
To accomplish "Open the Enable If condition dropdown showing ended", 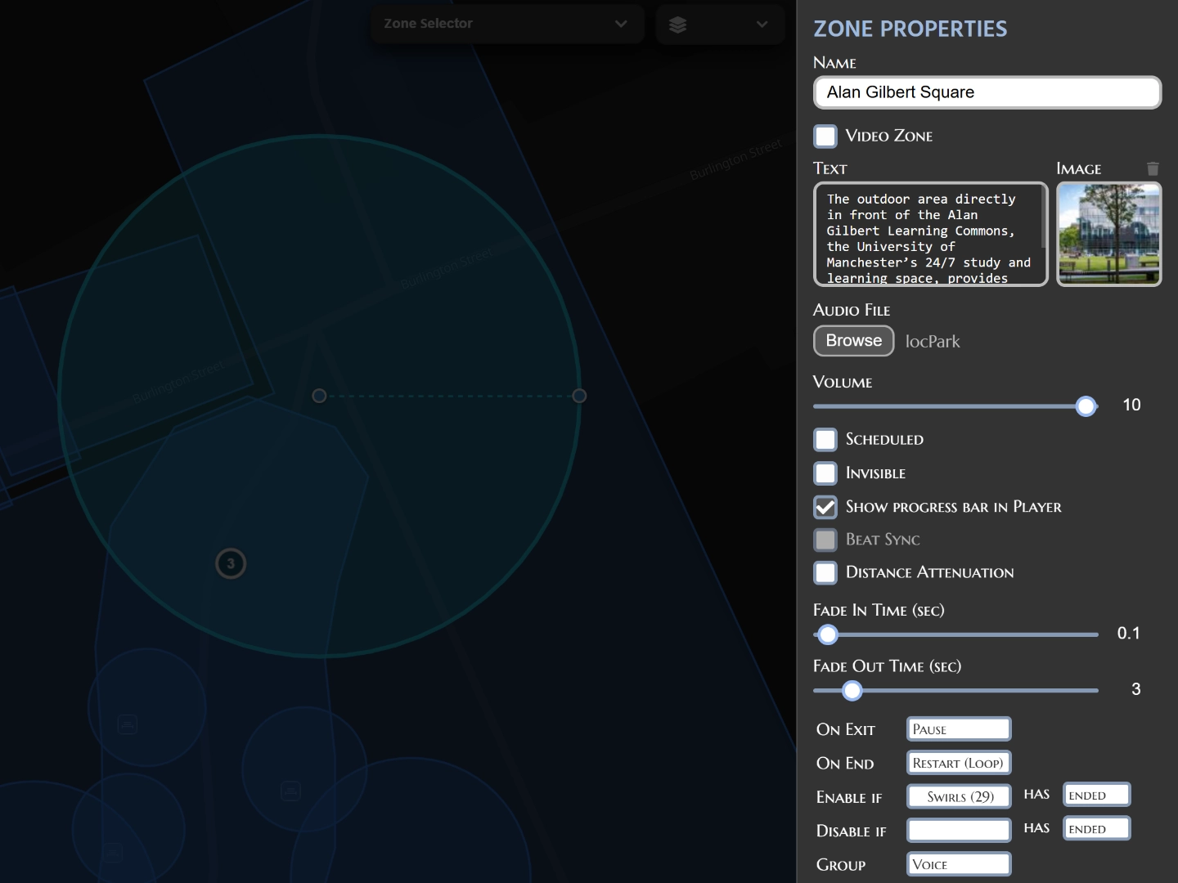I will click(1097, 795).
